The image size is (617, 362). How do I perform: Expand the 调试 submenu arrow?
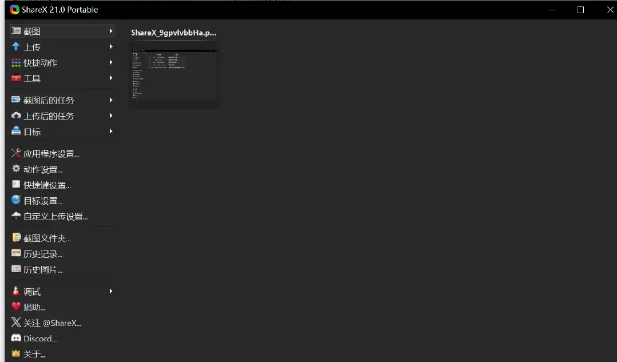pos(111,291)
